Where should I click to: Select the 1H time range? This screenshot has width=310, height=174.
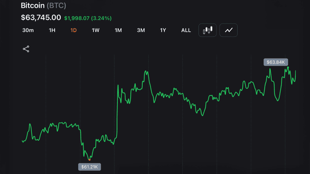52,30
